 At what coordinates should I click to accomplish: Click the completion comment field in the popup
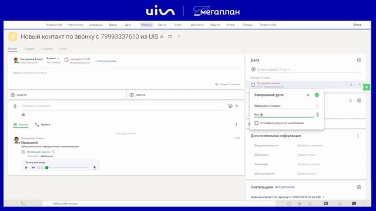click(x=284, y=115)
